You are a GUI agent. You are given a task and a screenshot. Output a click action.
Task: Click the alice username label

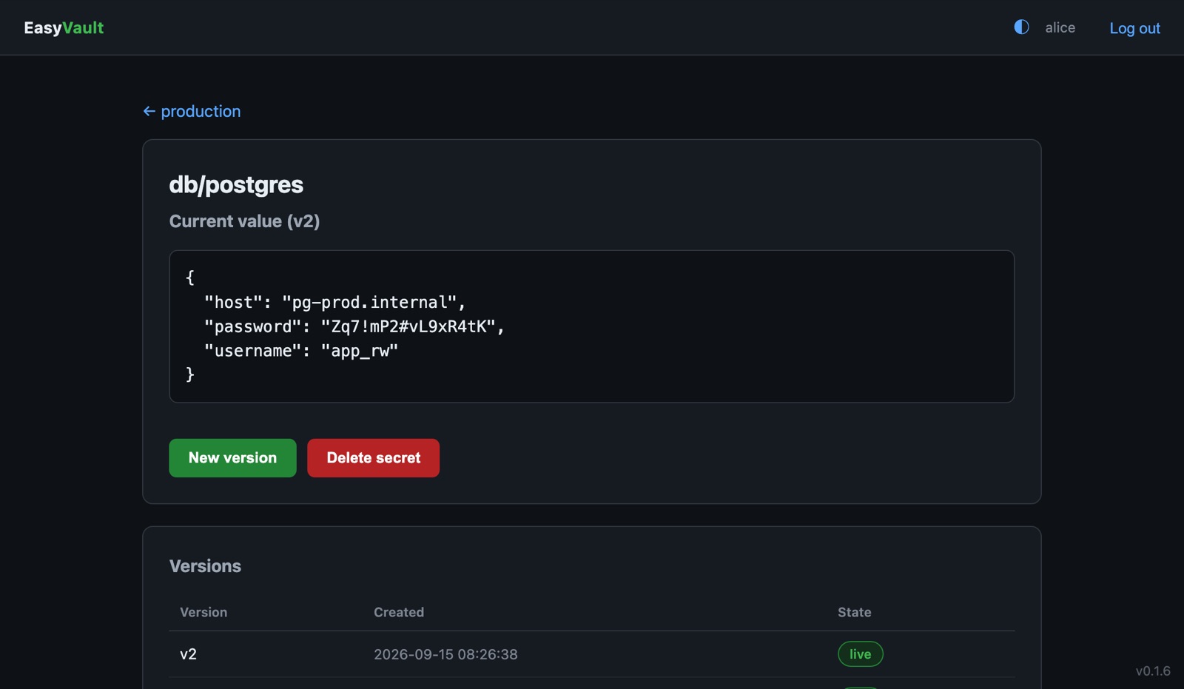(x=1060, y=27)
